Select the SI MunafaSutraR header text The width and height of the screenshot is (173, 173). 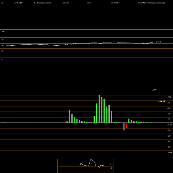click(43, 3)
